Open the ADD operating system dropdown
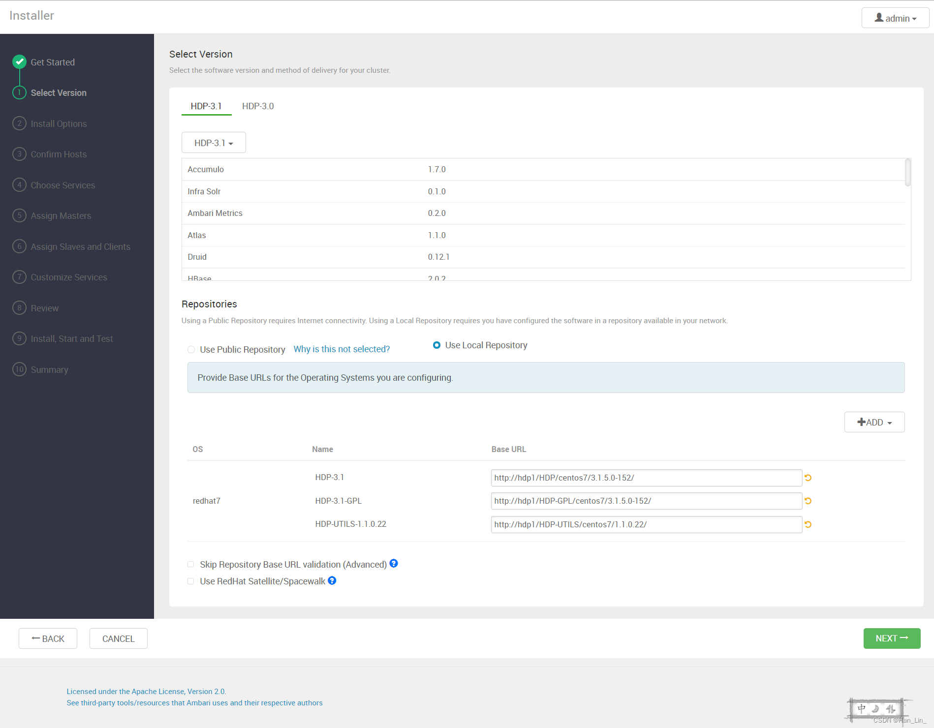 coord(874,422)
